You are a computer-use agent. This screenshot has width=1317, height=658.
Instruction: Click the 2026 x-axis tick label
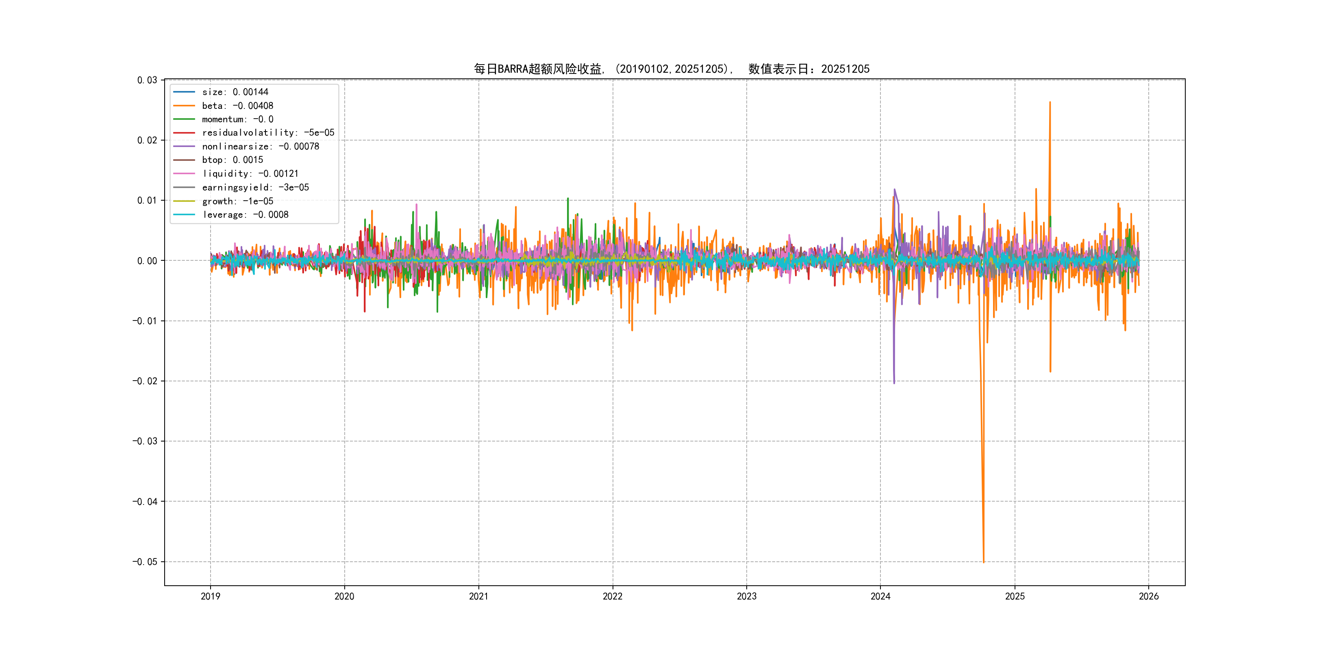(1149, 596)
